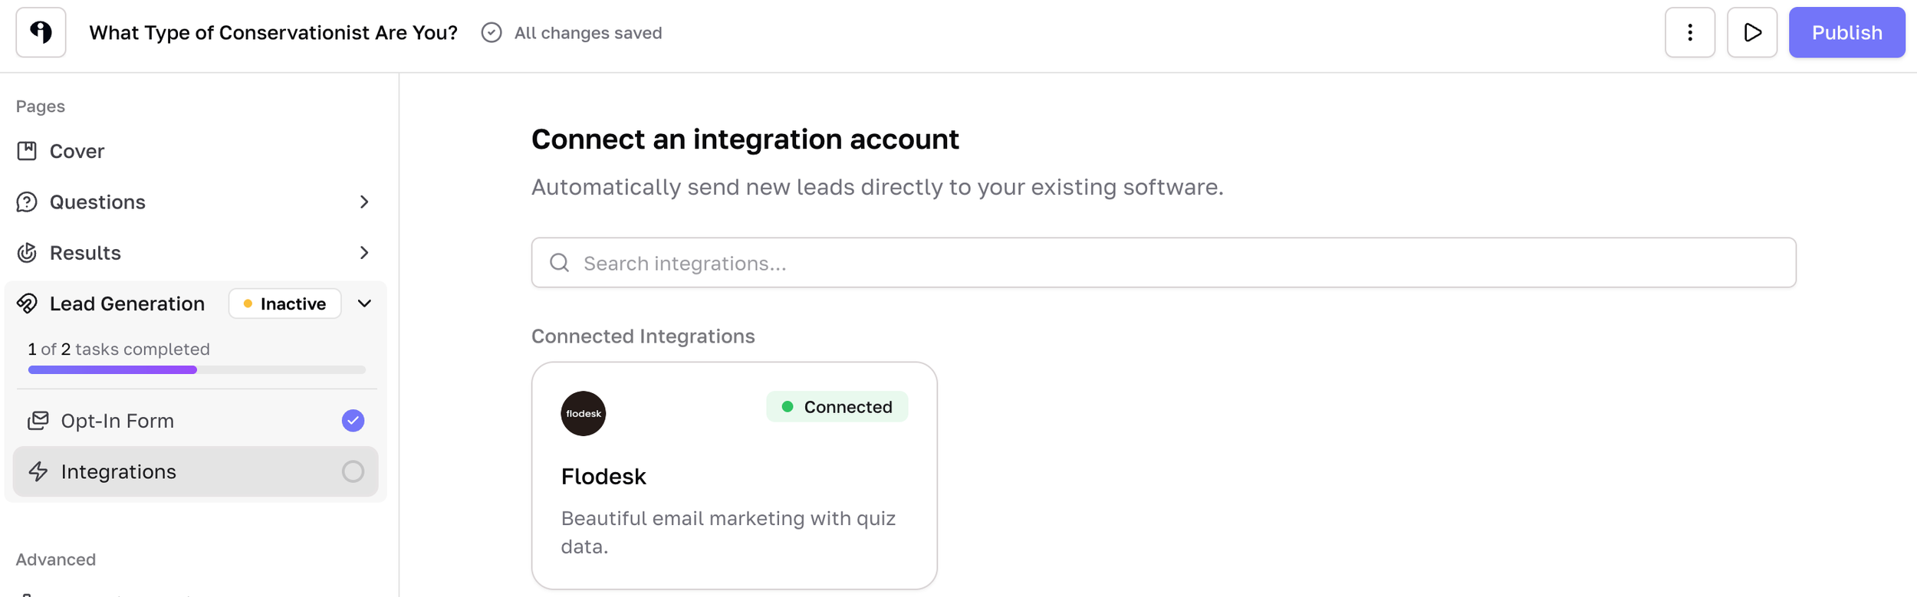The image size is (1917, 597).
Task: Expand the Results section chevron
Action: click(364, 253)
